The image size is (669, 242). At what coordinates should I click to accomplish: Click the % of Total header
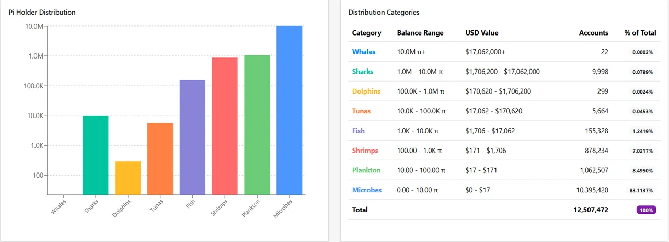(x=640, y=33)
